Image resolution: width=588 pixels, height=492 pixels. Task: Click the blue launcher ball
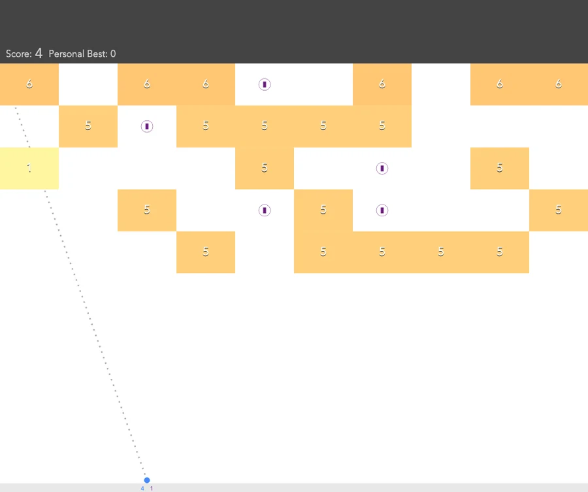[147, 480]
